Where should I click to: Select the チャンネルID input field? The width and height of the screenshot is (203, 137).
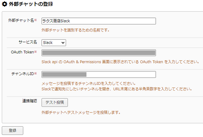click(99, 74)
